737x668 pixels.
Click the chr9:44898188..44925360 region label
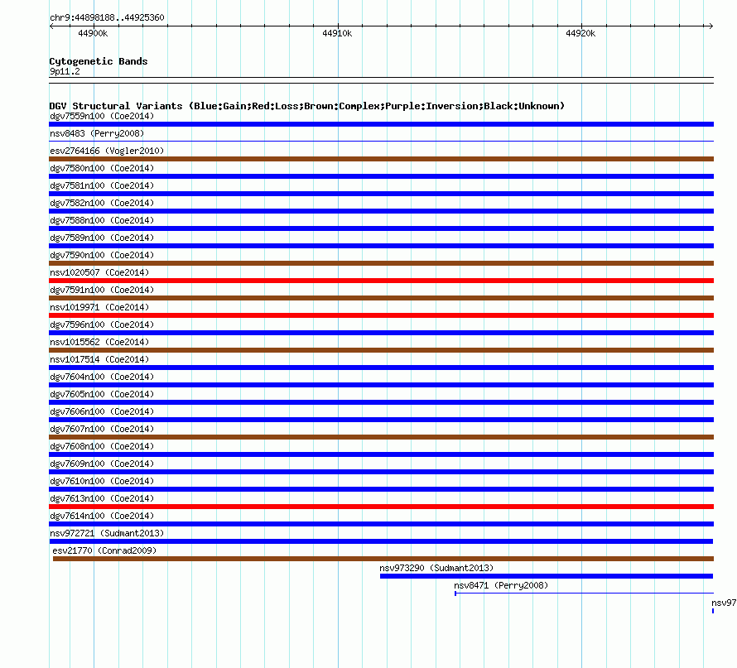[x=107, y=18]
